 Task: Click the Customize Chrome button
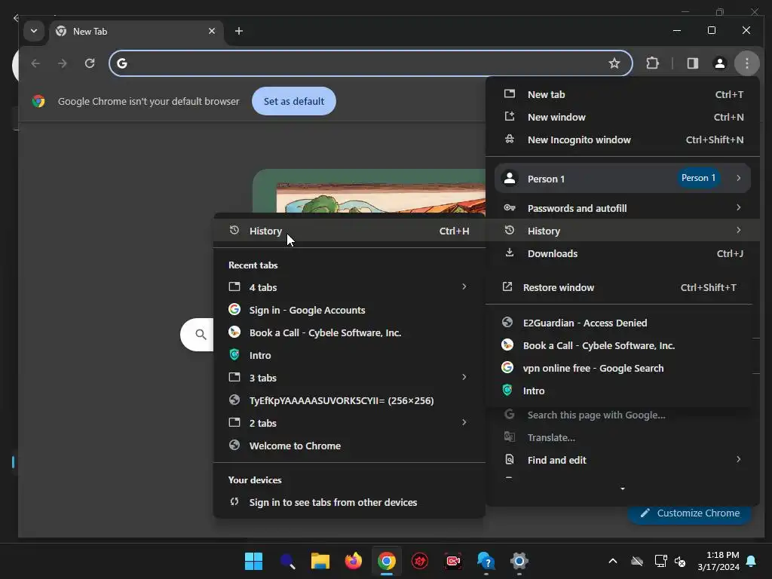tap(689, 513)
